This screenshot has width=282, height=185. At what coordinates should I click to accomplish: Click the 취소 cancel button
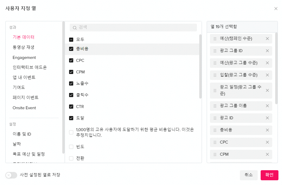[248, 175]
